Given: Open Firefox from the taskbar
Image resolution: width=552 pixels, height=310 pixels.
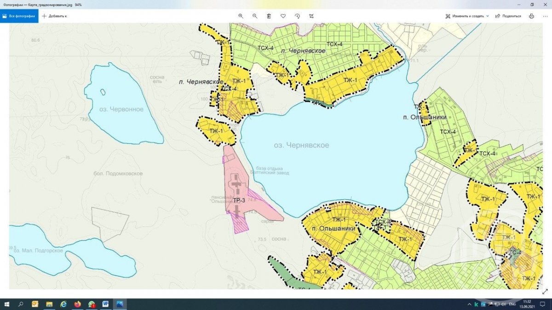Looking at the screenshot, I should (x=77, y=304).
